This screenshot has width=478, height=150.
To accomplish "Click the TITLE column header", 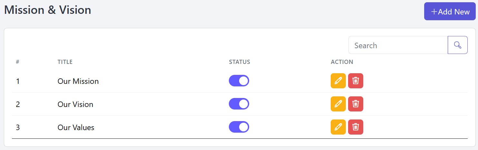I will pyautogui.click(x=65, y=62).
